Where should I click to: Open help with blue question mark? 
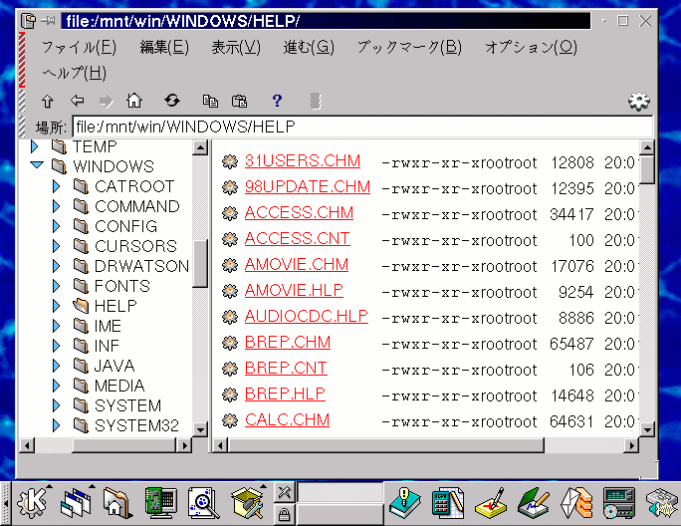click(277, 101)
